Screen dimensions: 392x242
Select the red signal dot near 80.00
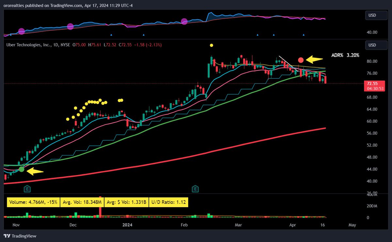click(x=301, y=60)
